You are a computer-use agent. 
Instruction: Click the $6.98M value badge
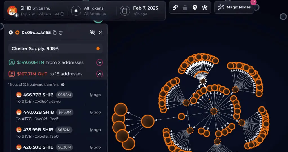(x=64, y=95)
